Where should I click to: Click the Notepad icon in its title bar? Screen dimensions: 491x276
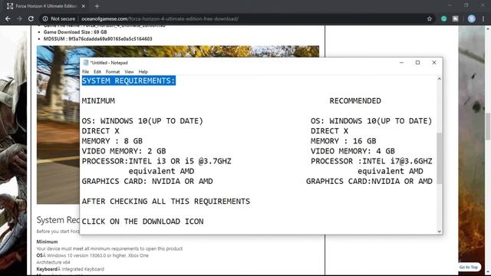point(86,63)
